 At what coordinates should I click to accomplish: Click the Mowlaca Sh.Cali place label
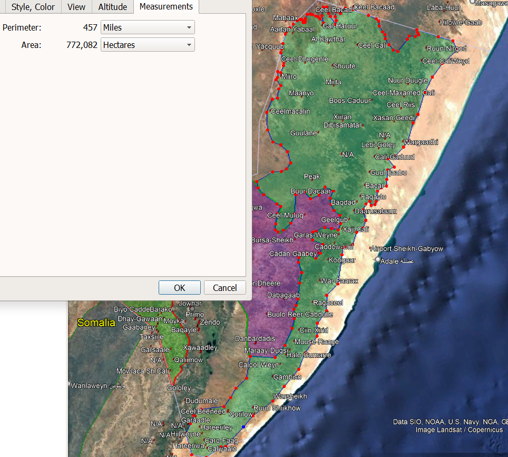(x=142, y=371)
